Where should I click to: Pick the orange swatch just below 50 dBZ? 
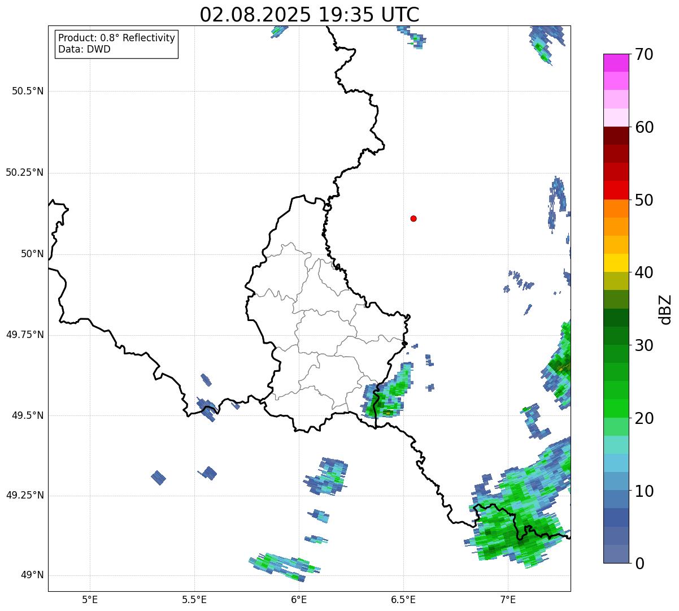[x=616, y=209]
